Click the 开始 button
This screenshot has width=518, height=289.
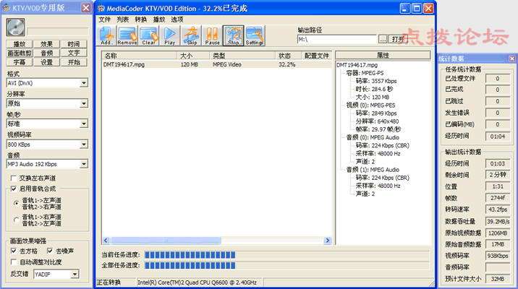[74, 62]
